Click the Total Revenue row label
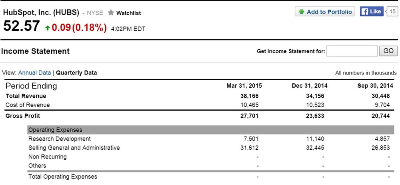 click(26, 96)
